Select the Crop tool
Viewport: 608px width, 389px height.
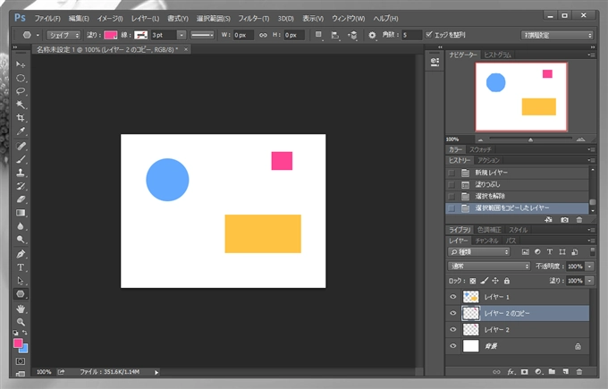tap(21, 117)
